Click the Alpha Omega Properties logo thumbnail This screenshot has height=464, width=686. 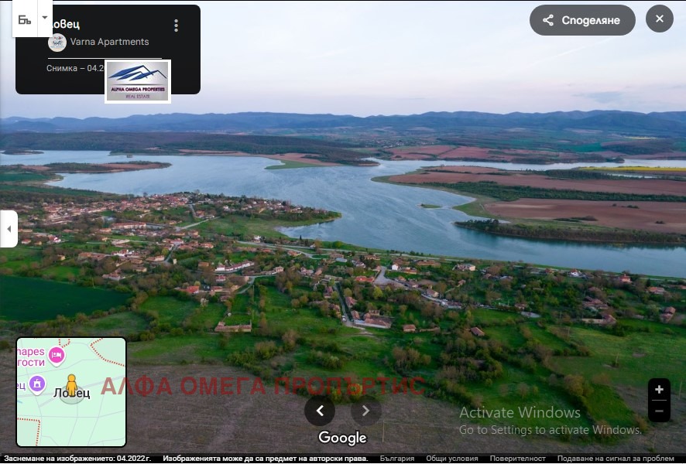[138, 81]
